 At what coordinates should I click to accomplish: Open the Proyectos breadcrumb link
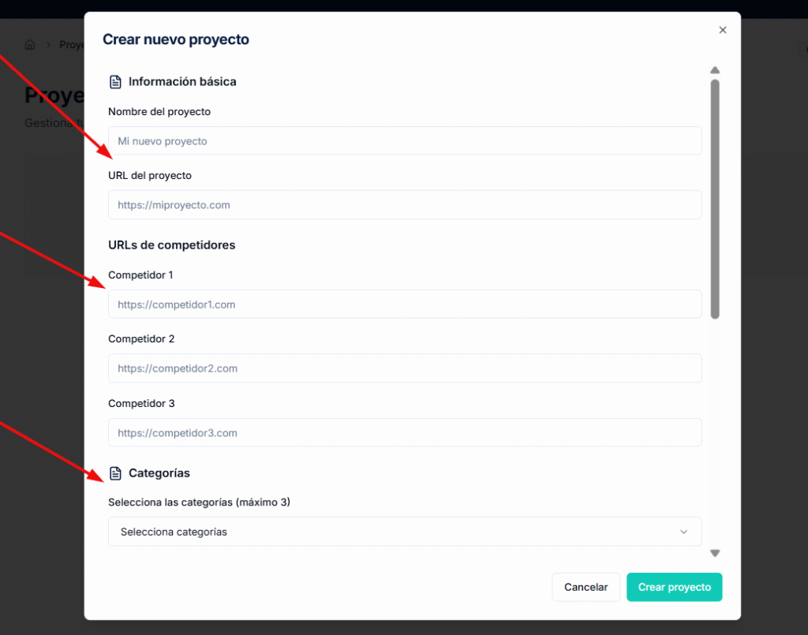[72, 45]
